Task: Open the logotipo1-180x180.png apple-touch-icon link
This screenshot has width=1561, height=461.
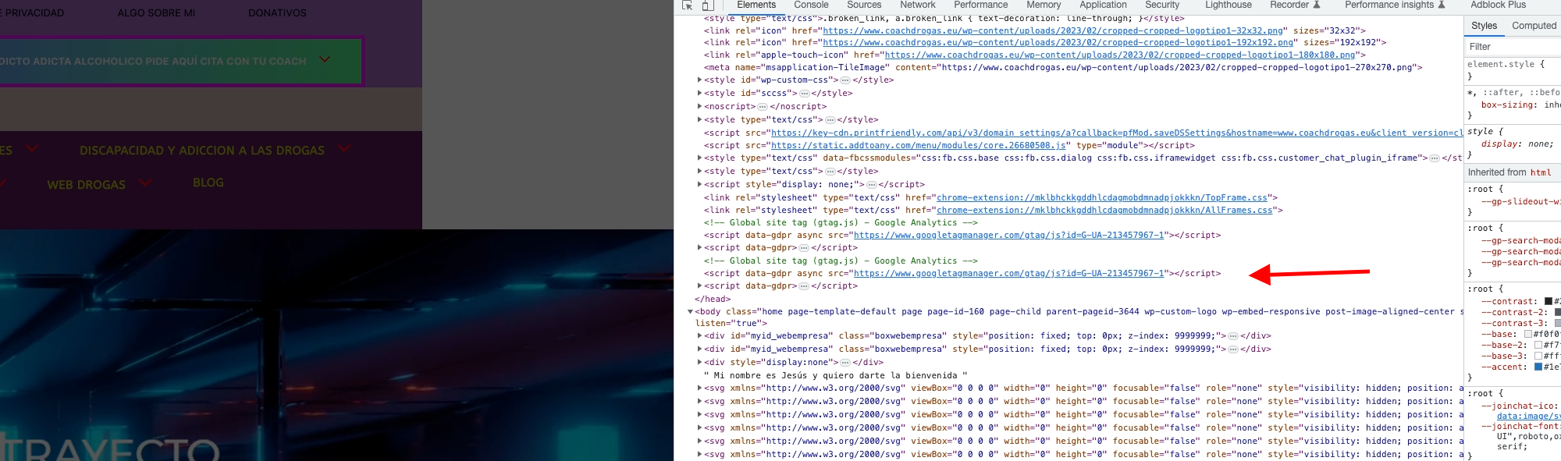Action: pyautogui.click(x=1120, y=55)
